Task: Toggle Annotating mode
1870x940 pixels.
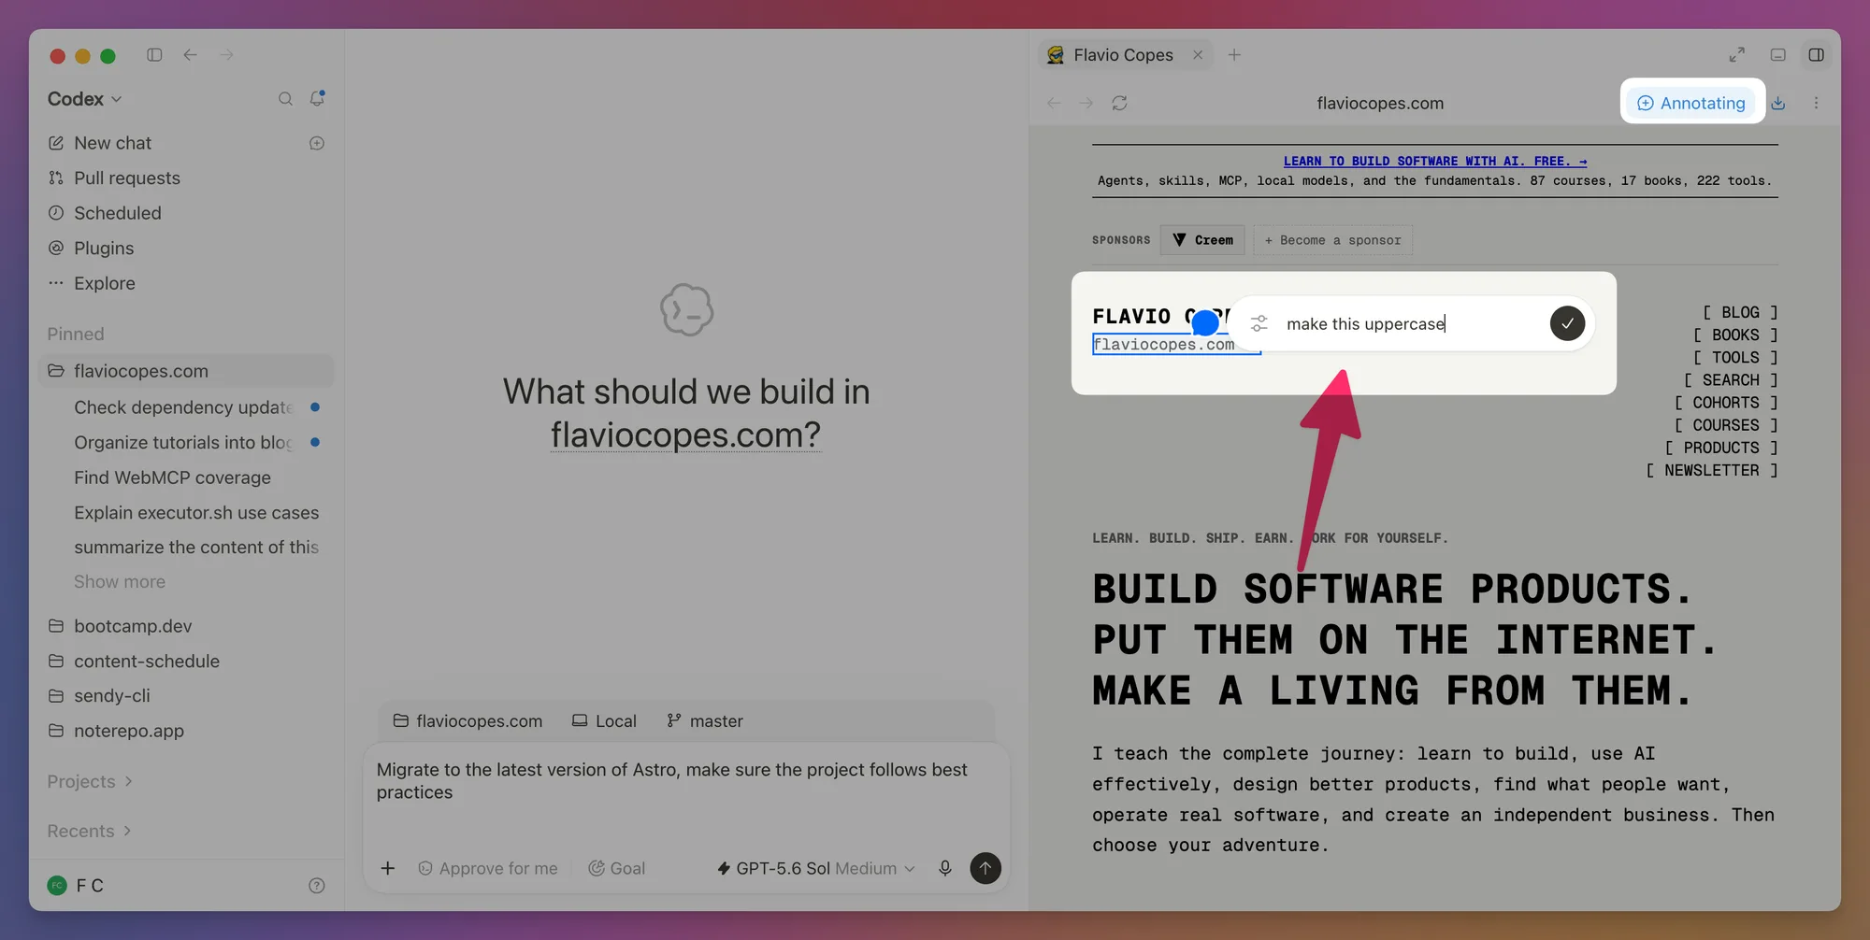Action: click(x=1691, y=103)
